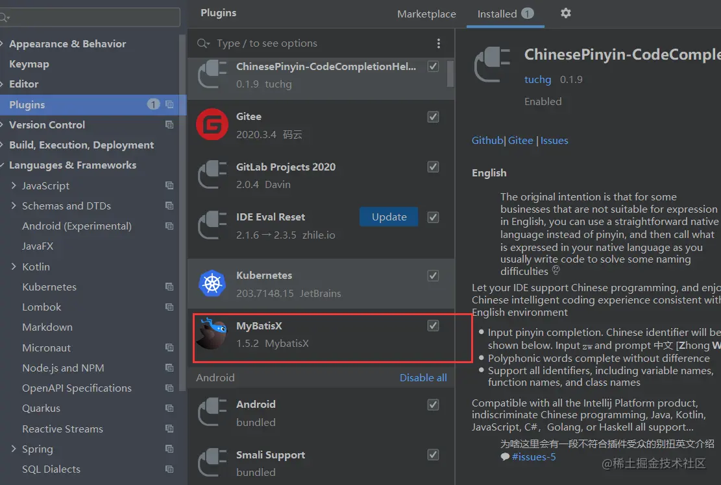Viewport: 721px width, 485px height.
Task: Click the project-level icon beside Version Control
Action: [169, 125]
